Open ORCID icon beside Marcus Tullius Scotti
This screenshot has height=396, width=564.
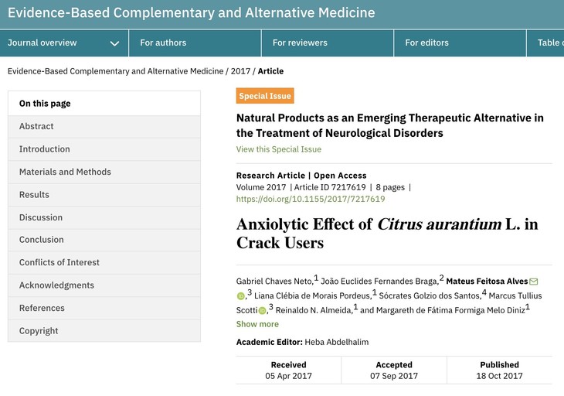point(262,310)
